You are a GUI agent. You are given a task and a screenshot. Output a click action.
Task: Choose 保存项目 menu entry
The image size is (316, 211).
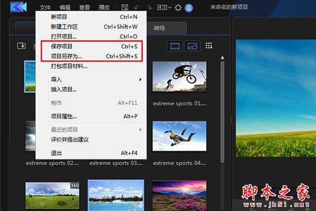[x=91, y=46]
